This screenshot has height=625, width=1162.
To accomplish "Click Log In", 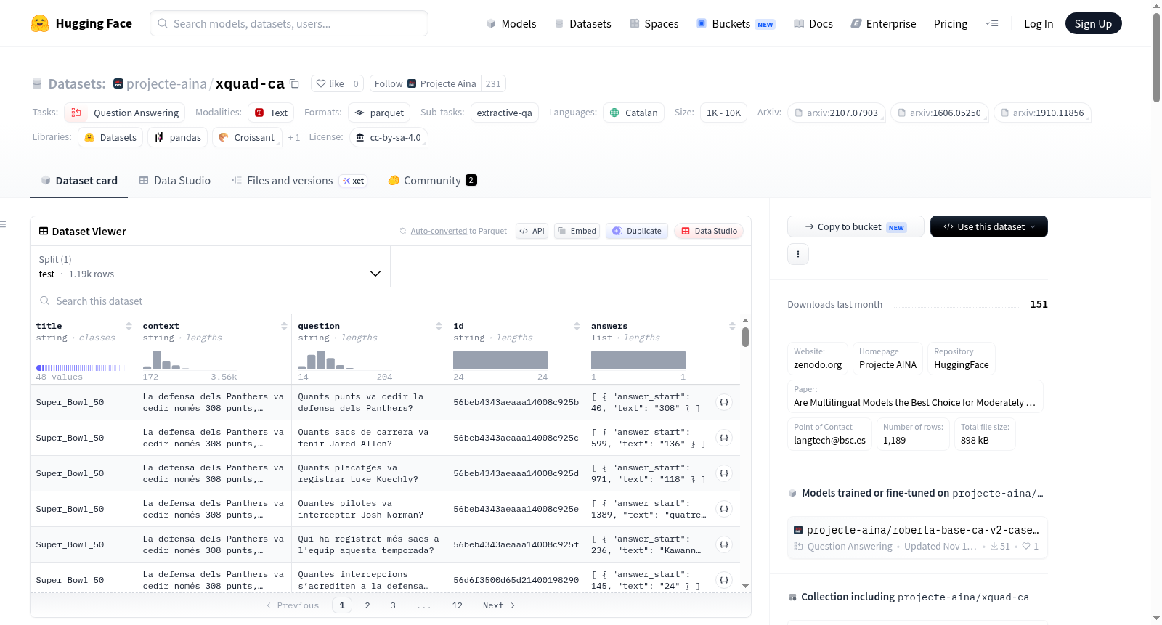I will 1039,23.
